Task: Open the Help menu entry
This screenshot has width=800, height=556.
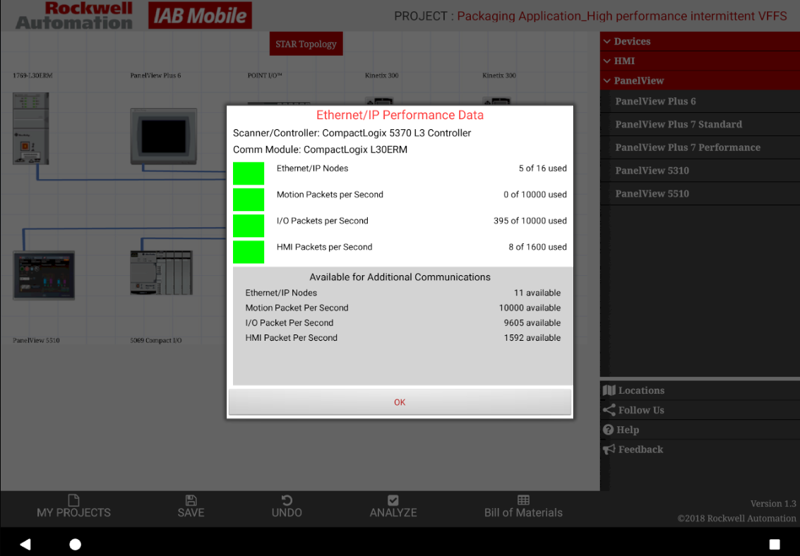Action: [700, 430]
